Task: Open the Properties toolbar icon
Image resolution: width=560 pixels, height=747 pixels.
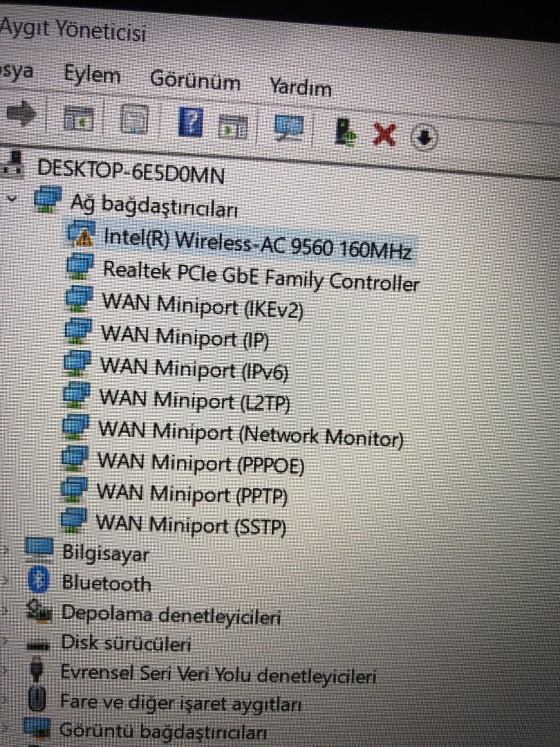Action: [135, 120]
